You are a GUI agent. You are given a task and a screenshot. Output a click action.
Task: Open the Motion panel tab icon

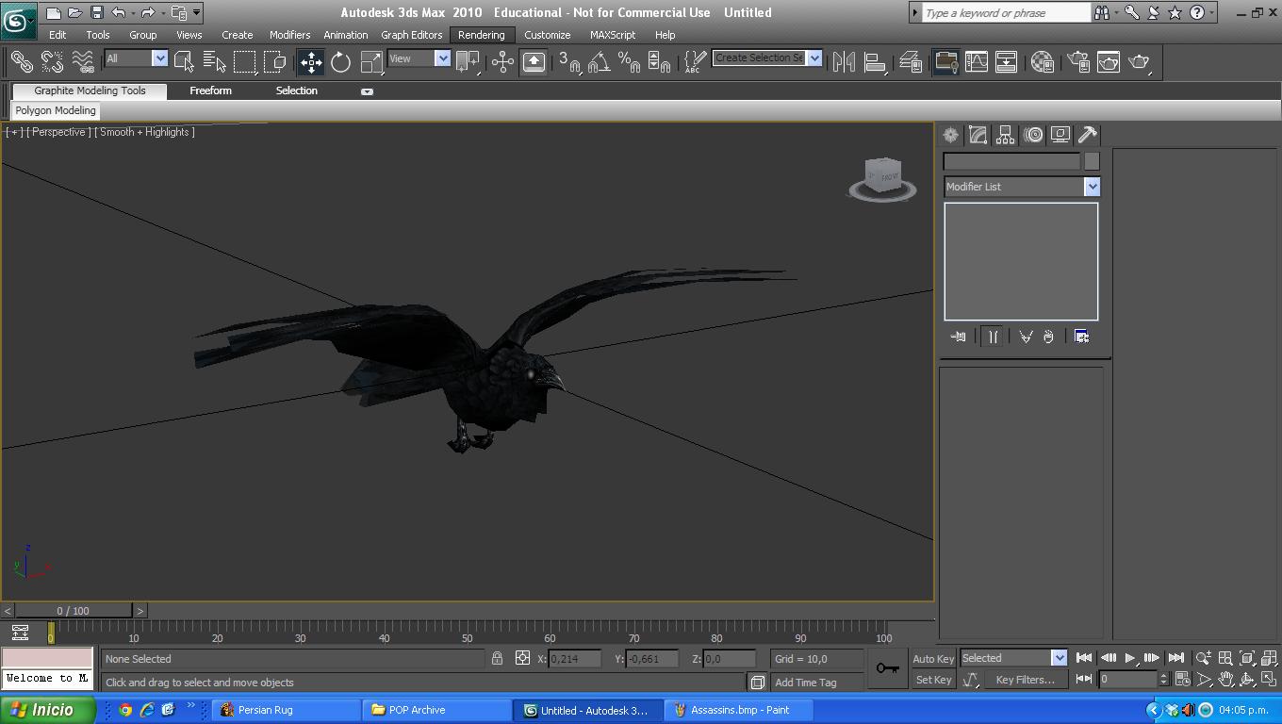pos(1033,135)
